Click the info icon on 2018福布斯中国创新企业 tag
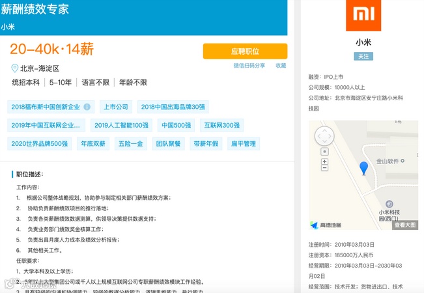Viewport: 424px width, 293px height. tap(87, 107)
